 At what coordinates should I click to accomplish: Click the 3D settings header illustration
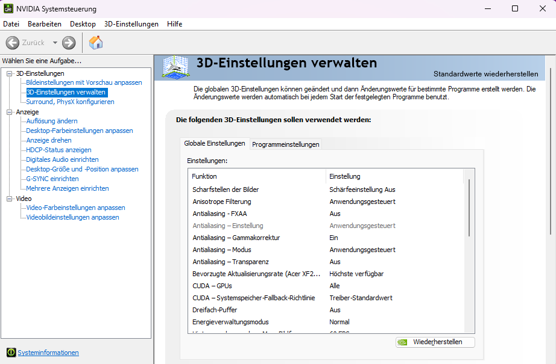[175, 67]
